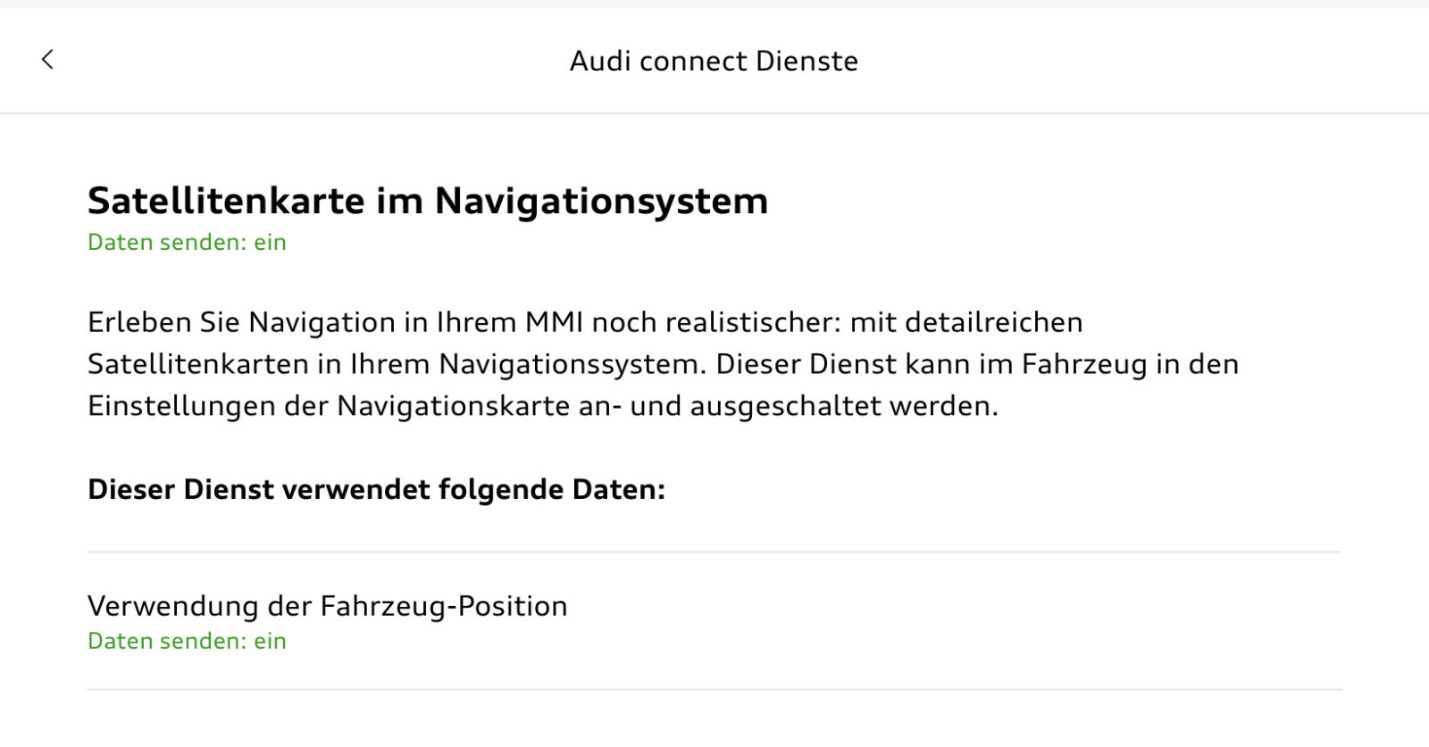Open the Satellitenkarte im Navigationsystem details
Viewport: 1429px width, 747px height.
click(427, 200)
